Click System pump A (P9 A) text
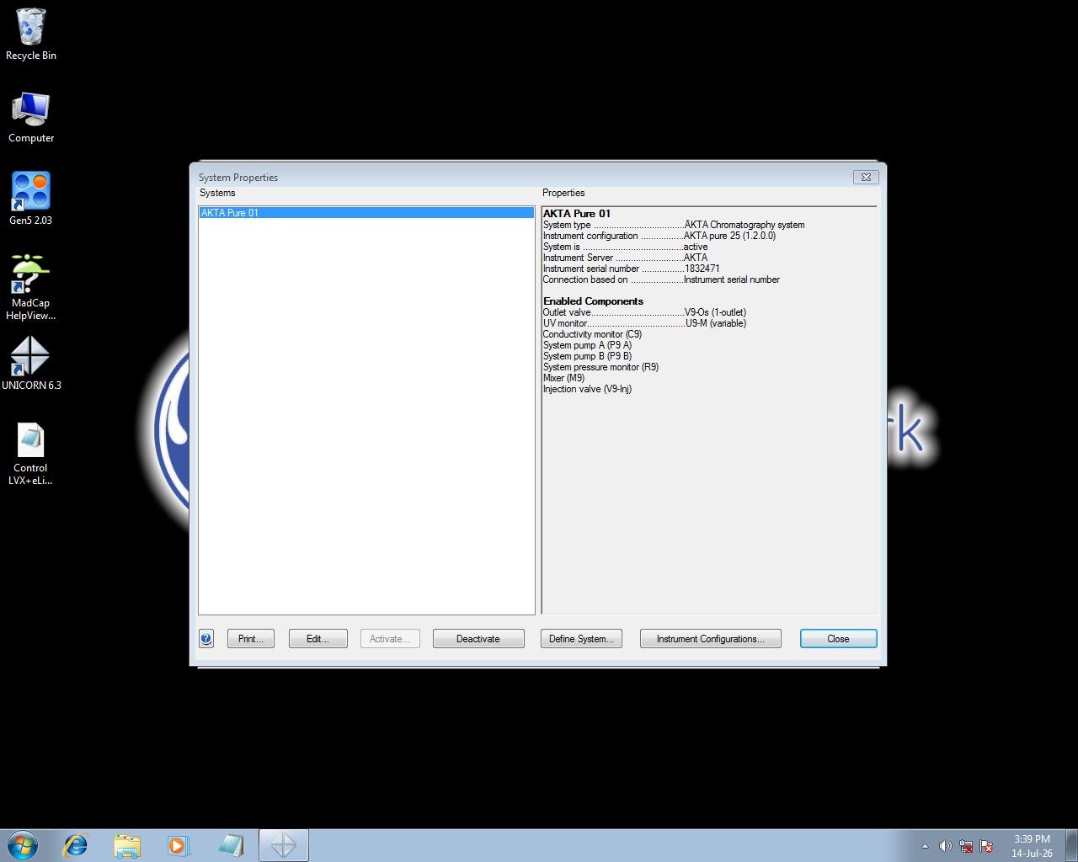 (587, 345)
